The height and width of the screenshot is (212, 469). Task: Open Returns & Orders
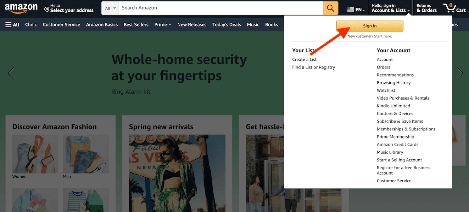coord(426,8)
